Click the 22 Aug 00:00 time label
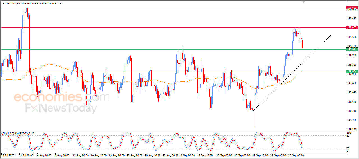The height and width of the screenshot is (159, 359). [x=135, y=155]
